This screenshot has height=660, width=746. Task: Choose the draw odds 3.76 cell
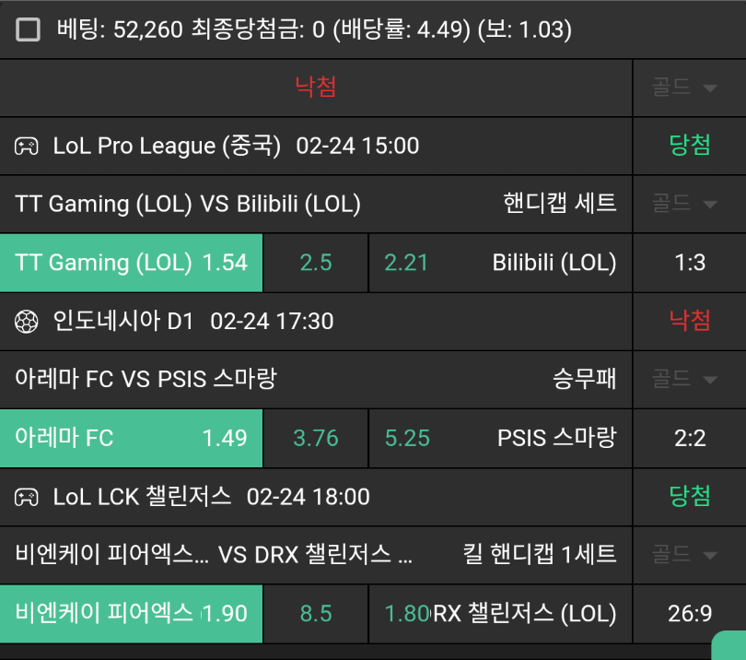pyautogui.click(x=316, y=438)
